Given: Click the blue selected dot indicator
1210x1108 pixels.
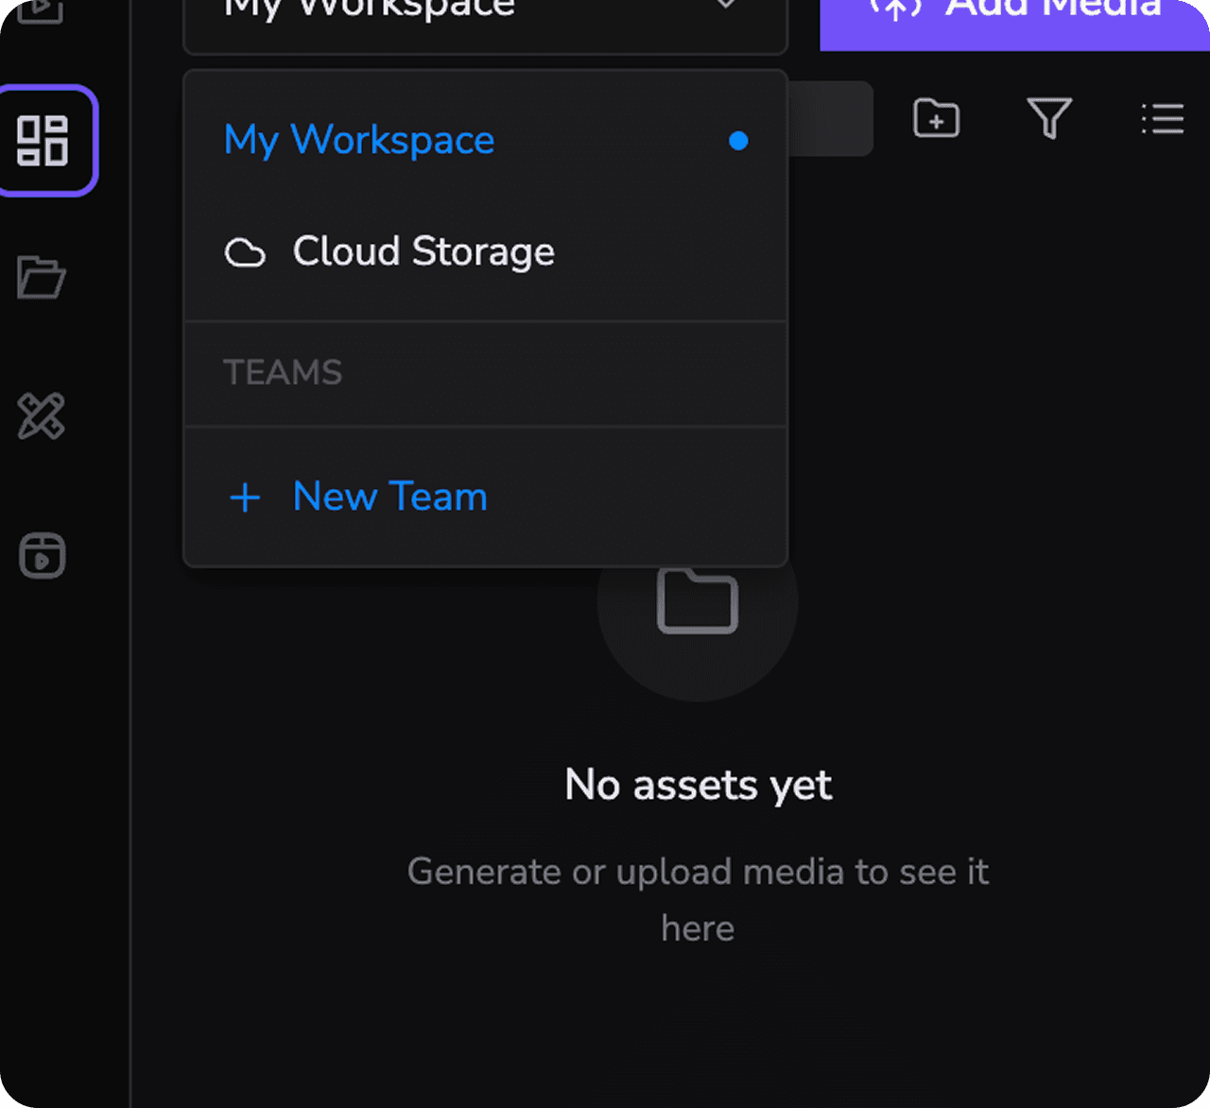Looking at the screenshot, I should click(738, 141).
